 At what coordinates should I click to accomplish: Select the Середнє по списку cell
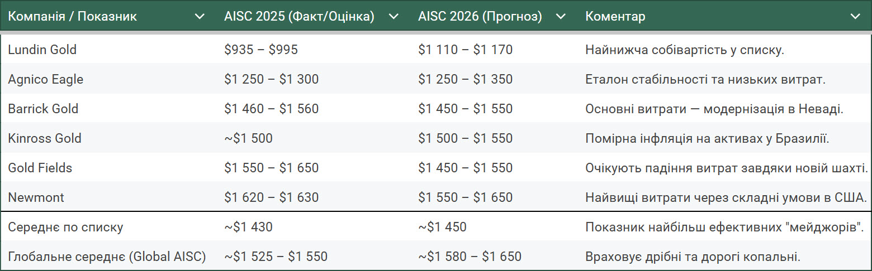65,227
